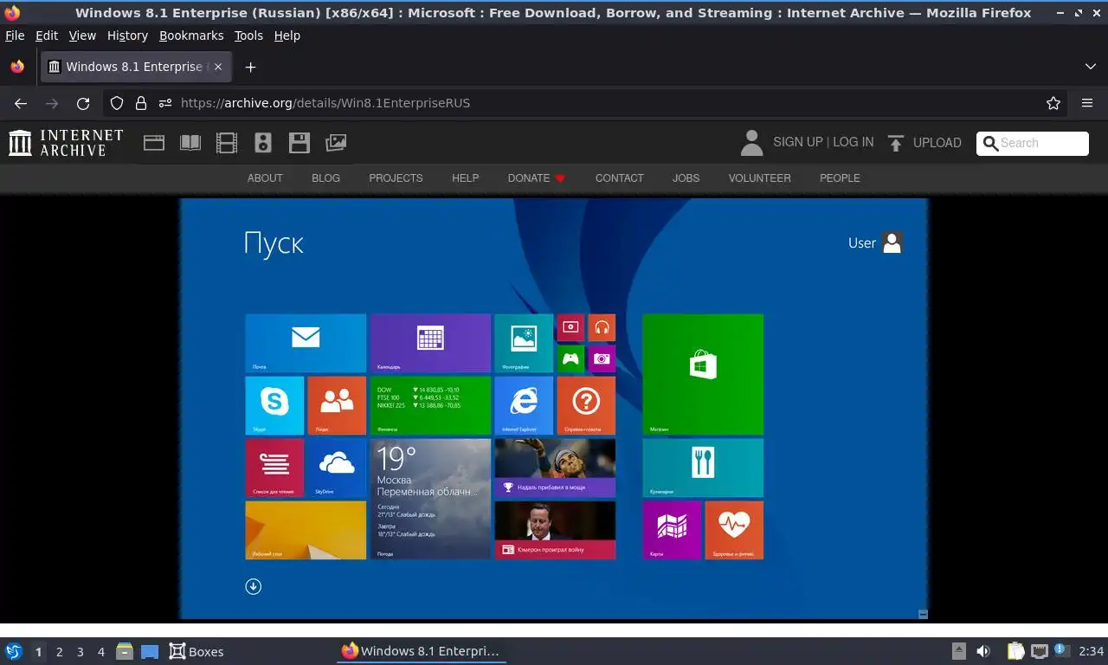Click the Skype tile
The image size is (1108, 665).
[x=274, y=405]
